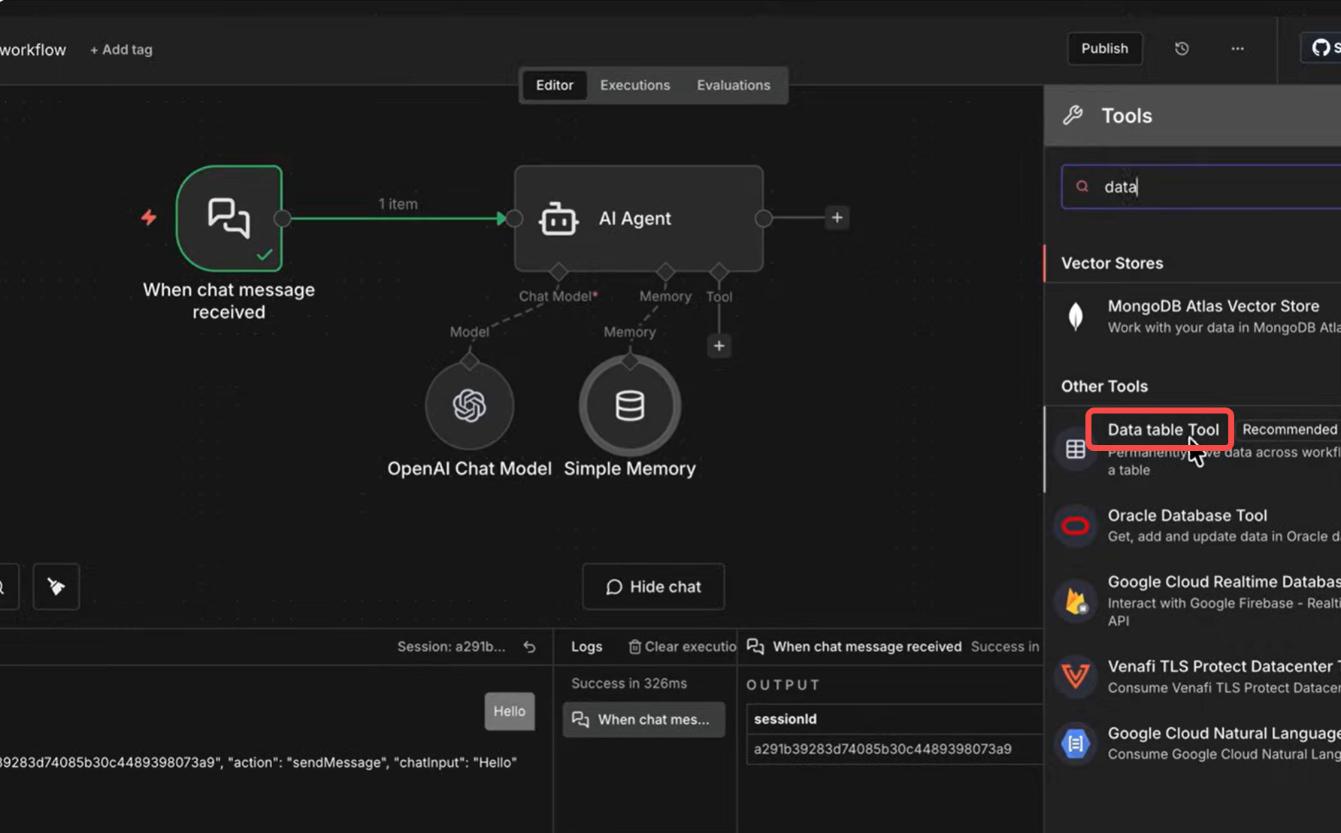The height and width of the screenshot is (833, 1341).
Task: Click the Session a291b... label
Action: tap(451, 647)
